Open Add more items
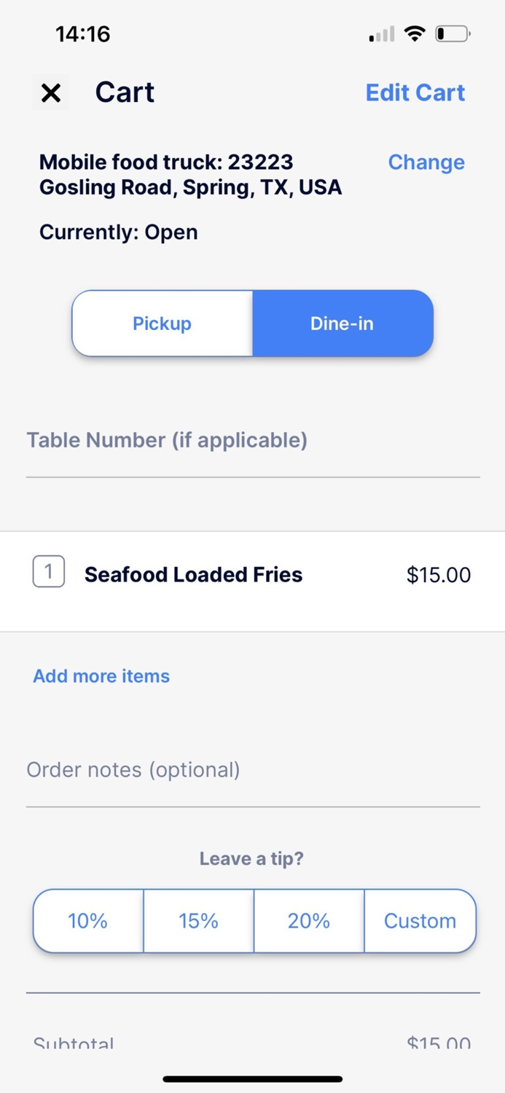 coord(101,675)
